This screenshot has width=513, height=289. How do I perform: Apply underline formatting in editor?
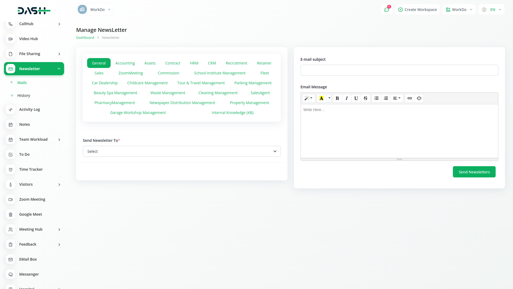coord(356,98)
